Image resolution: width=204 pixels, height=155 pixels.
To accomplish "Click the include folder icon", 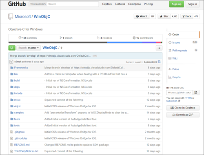I will click(x=12, y=93).
